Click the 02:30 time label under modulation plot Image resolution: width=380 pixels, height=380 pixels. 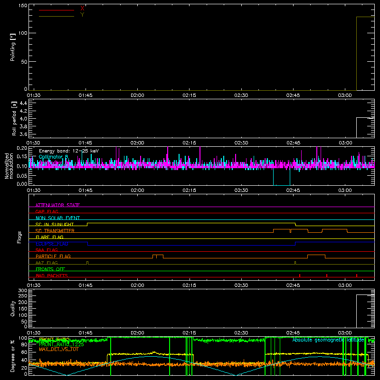click(241, 190)
